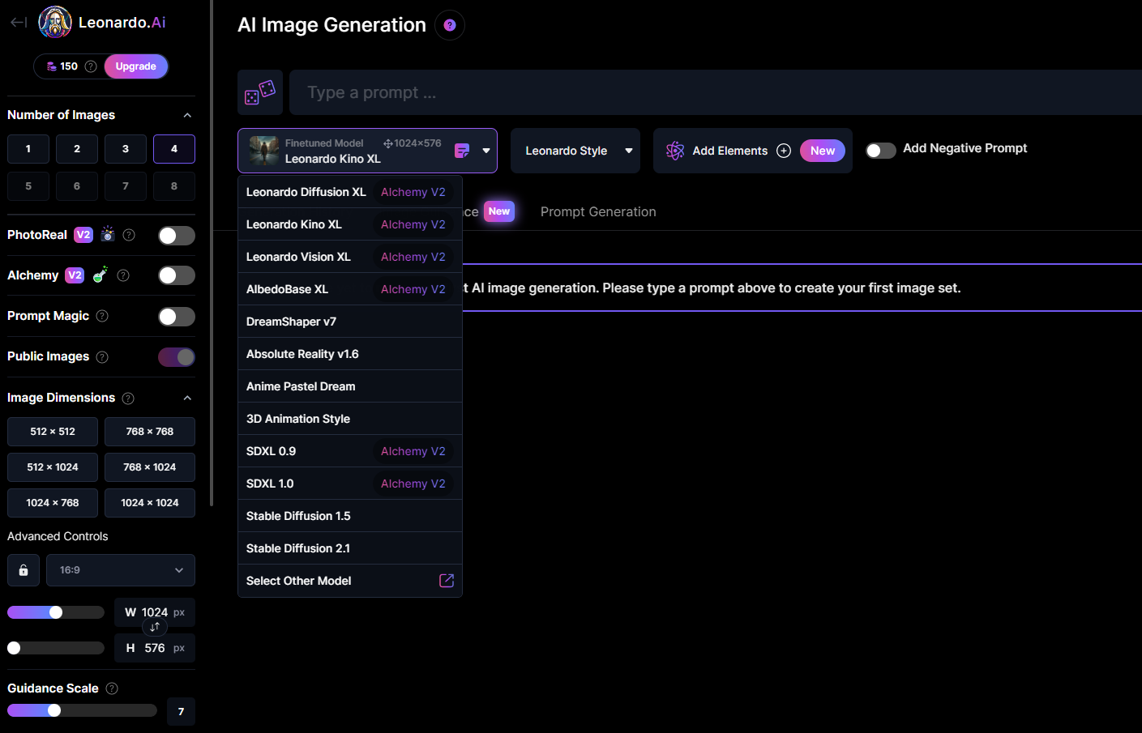Image resolution: width=1142 pixels, height=733 pixels.
Task: Choose DreamShaper v7 from model list
Action: coord(350,322)
